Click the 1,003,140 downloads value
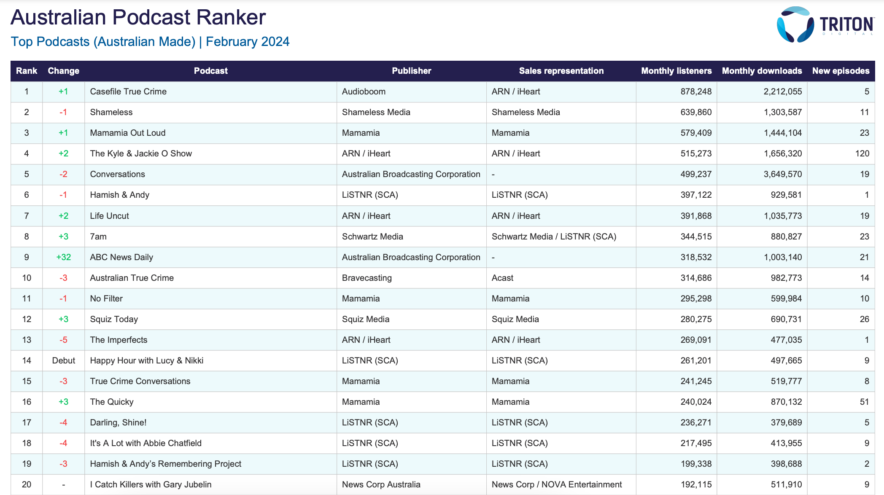 pos(783,257)
